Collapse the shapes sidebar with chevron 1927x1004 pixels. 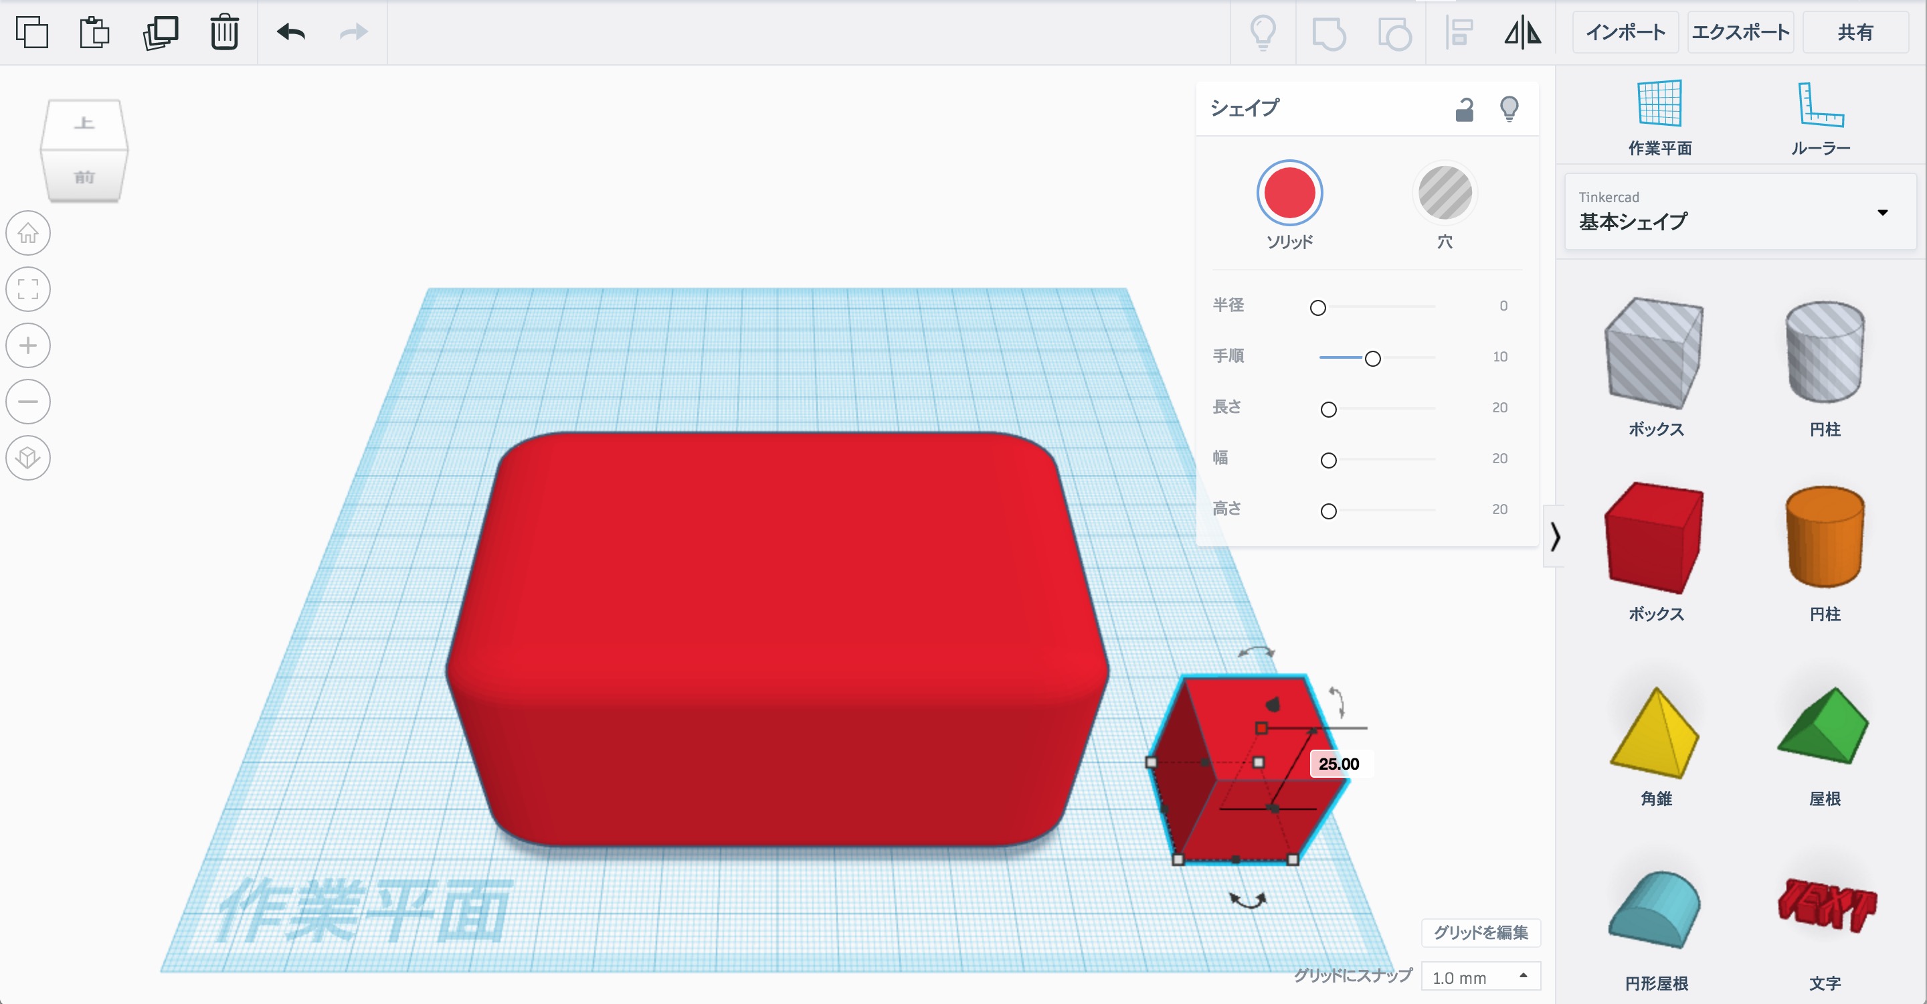click(1555, 536)
